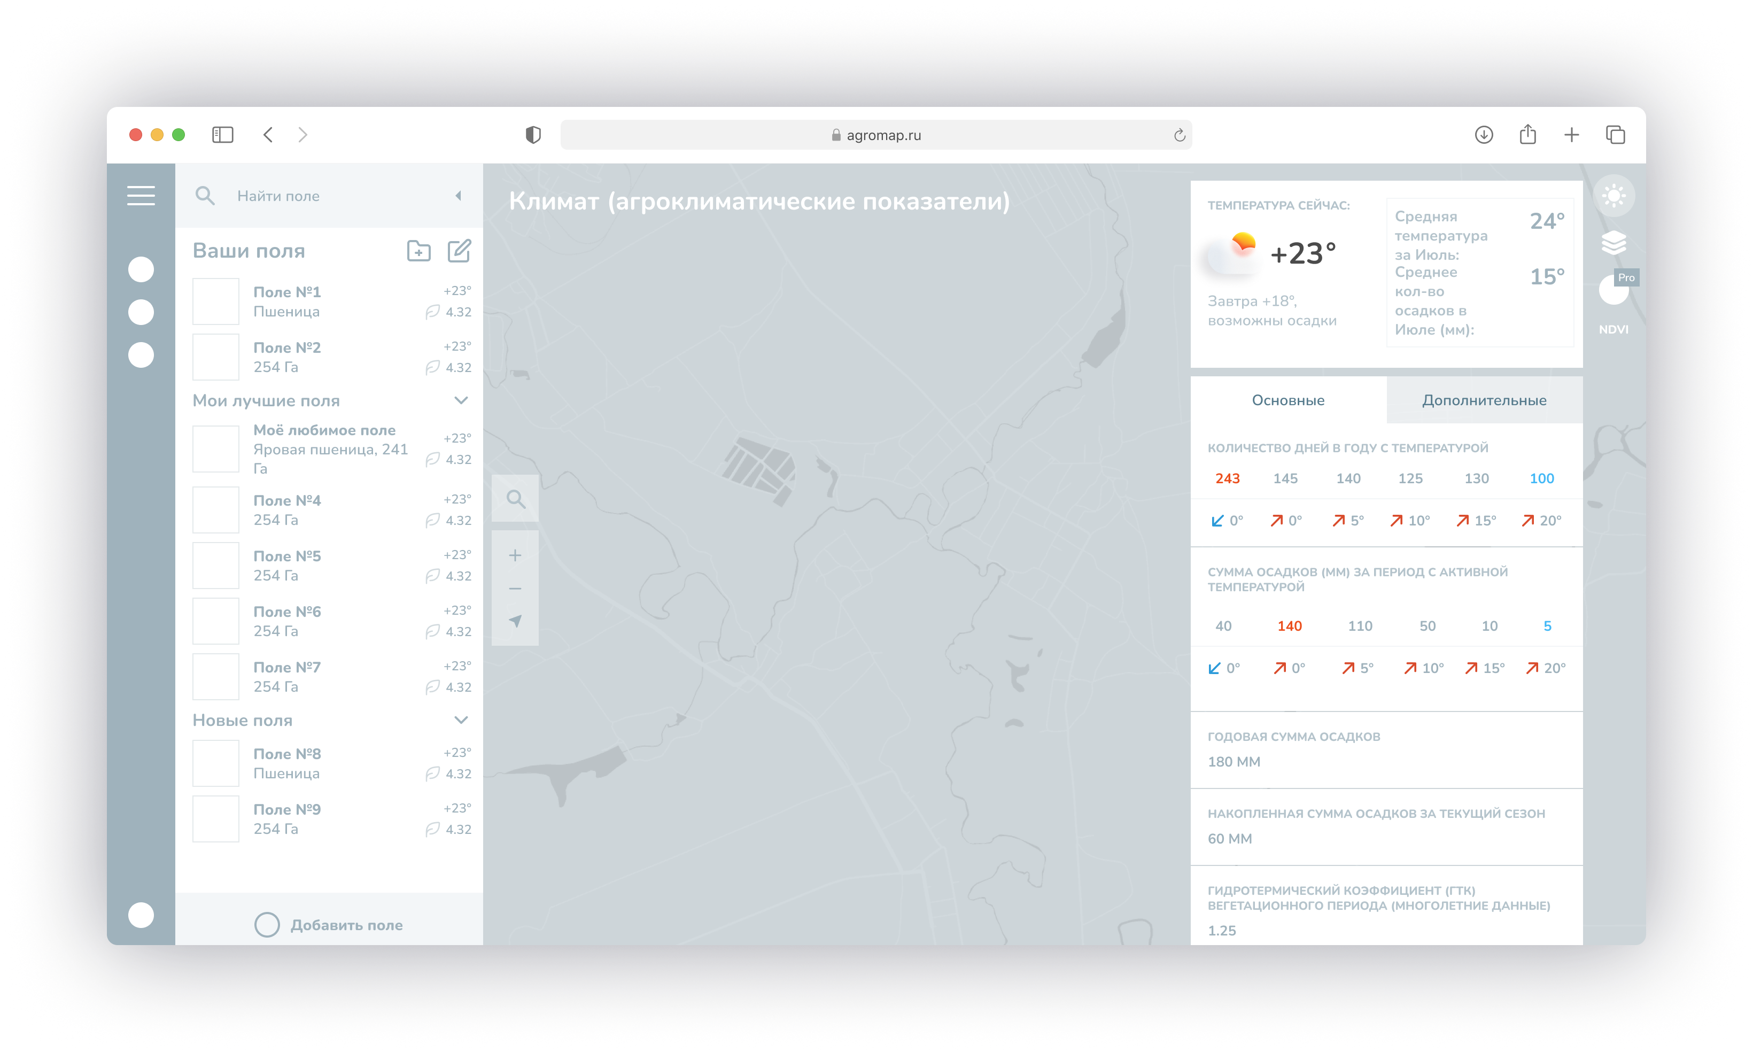1753x1052 pixels.
Task: Click Поле №2 thumbnail
Action: pyautogui.click(x=216, y=357)
